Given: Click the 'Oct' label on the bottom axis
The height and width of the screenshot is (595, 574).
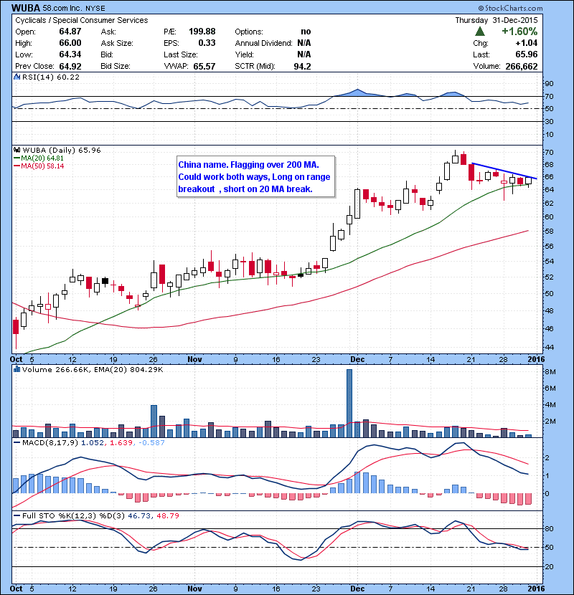Looking at the screenshot, I should pos(16,589).
